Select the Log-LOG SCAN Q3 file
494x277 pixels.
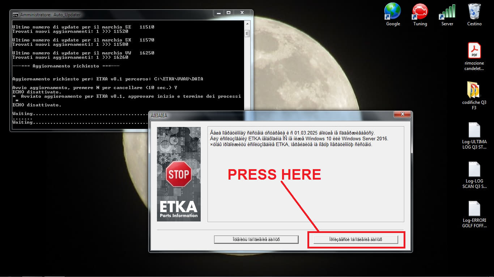point(474,175)
